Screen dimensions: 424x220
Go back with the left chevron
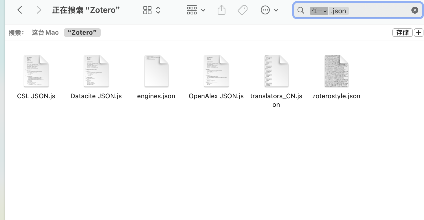(x=20, y=10)
